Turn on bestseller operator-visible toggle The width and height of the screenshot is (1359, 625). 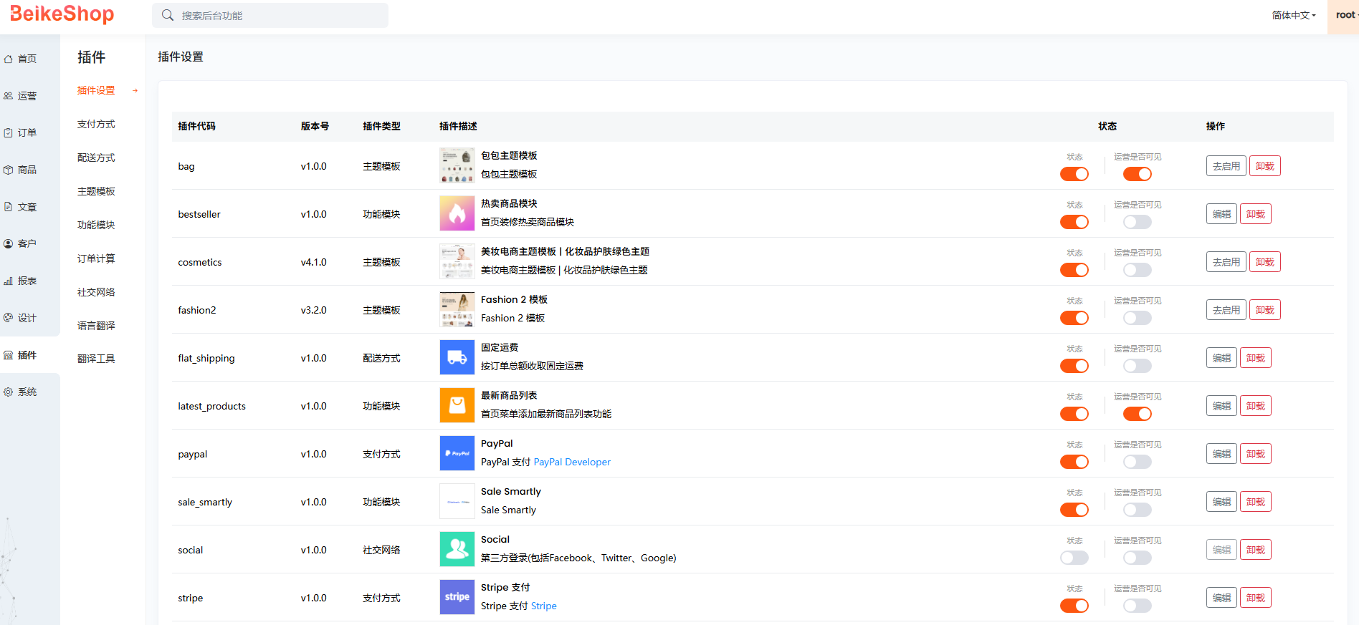pyautogui.click(x=1137, y=222)
